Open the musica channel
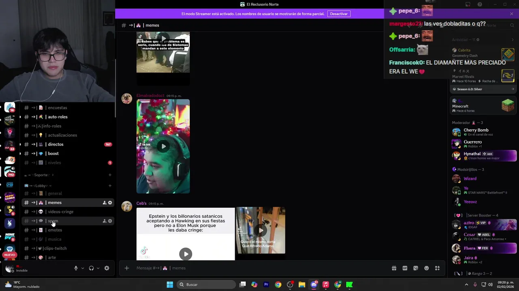This screenshot has width=519, height=291. click(67, 239)
